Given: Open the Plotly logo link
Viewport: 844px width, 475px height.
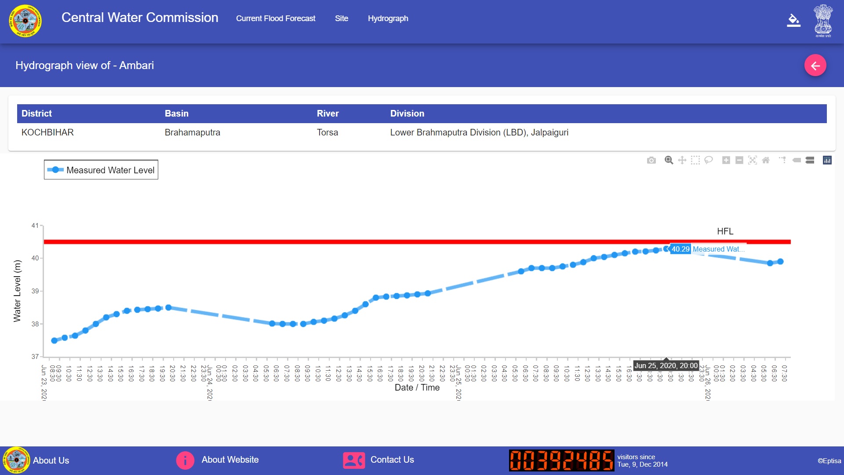Looking at the screenshot, I should coord(827,161).
